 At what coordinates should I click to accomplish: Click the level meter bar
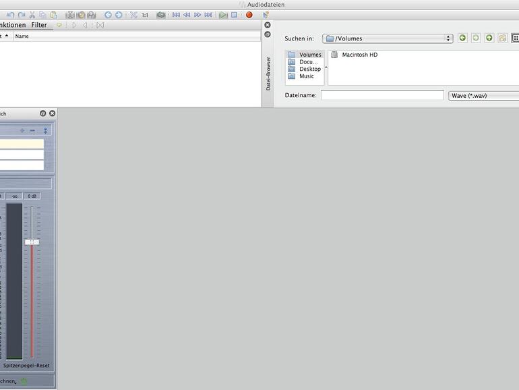[x=14, y=281]
